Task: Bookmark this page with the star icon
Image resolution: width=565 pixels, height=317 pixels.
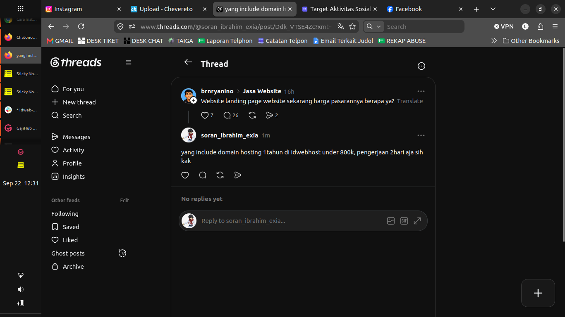Action: (x=352, y=26)
